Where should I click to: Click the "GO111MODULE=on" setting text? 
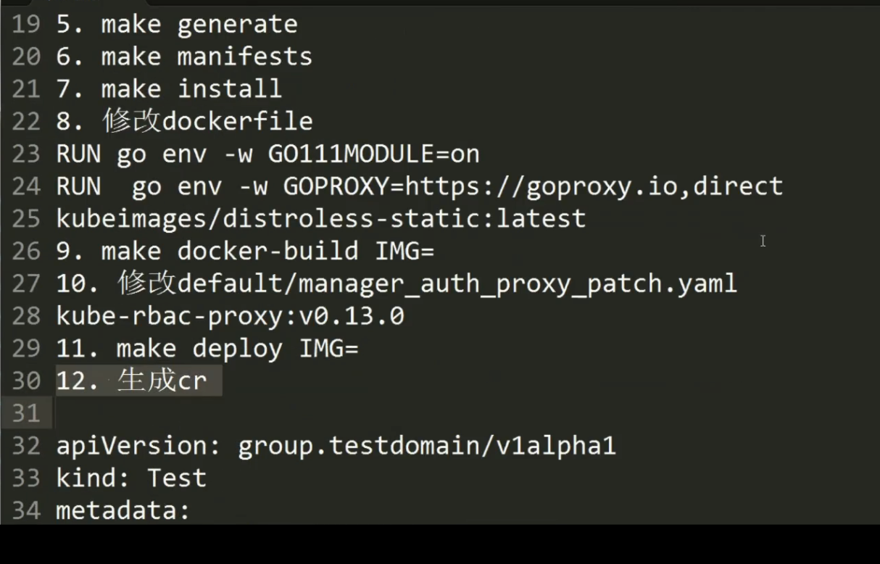(373, 154)
